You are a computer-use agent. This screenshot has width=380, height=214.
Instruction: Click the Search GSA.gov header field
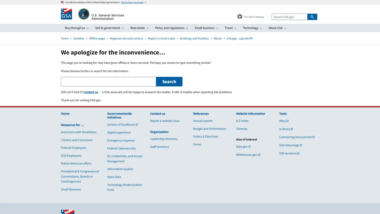pyautogui.click(x=289, y=17)
